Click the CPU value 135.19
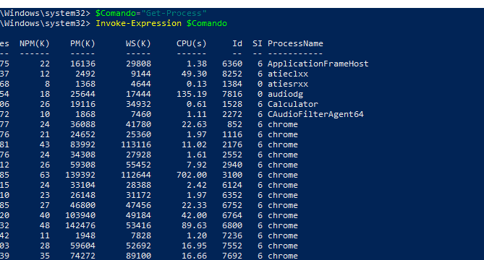This screenshot has width=484, height=260. (x=192, y=94)
